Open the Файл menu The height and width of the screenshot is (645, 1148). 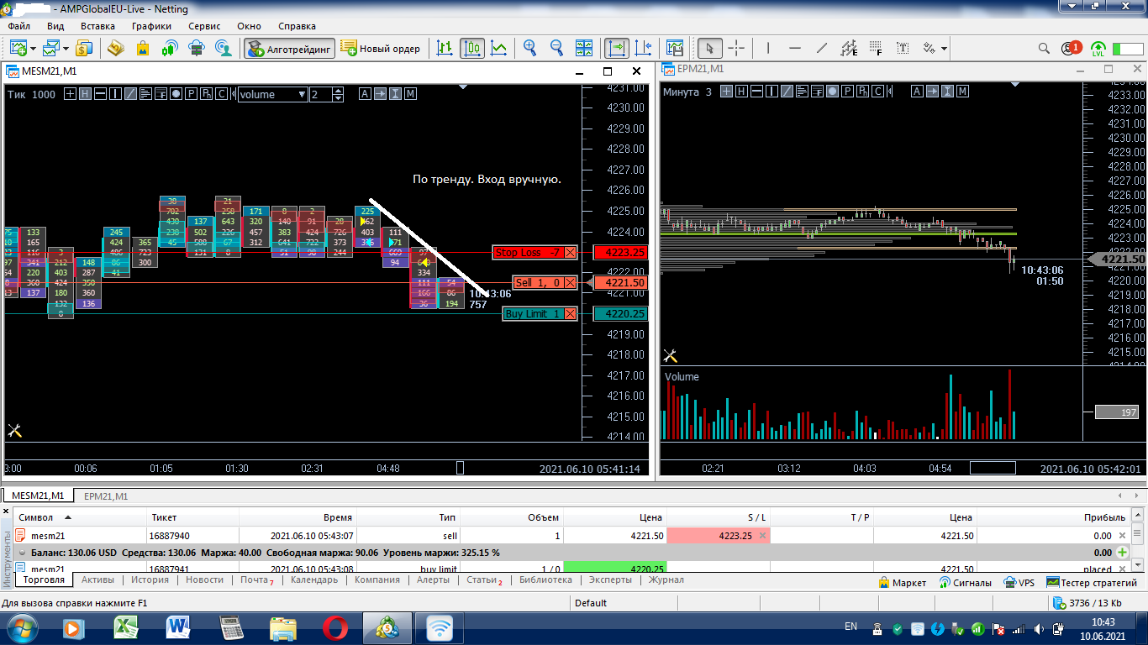(x=18, y=26)
